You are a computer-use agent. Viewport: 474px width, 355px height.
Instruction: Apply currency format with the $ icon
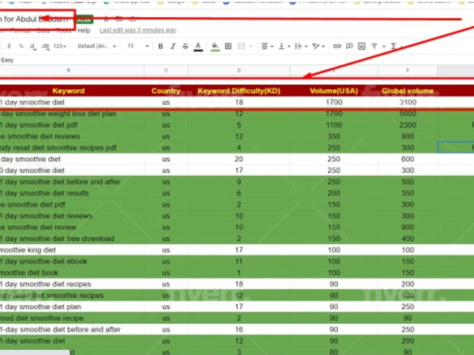tap(9, 46)
